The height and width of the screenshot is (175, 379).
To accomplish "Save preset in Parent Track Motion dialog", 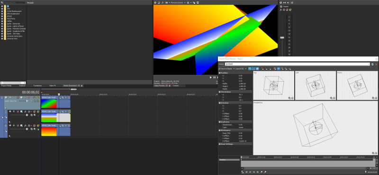I will 372,64.
